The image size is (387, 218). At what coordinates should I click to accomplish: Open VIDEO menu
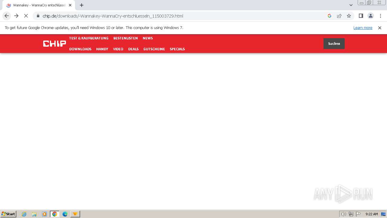coord(118,49)
